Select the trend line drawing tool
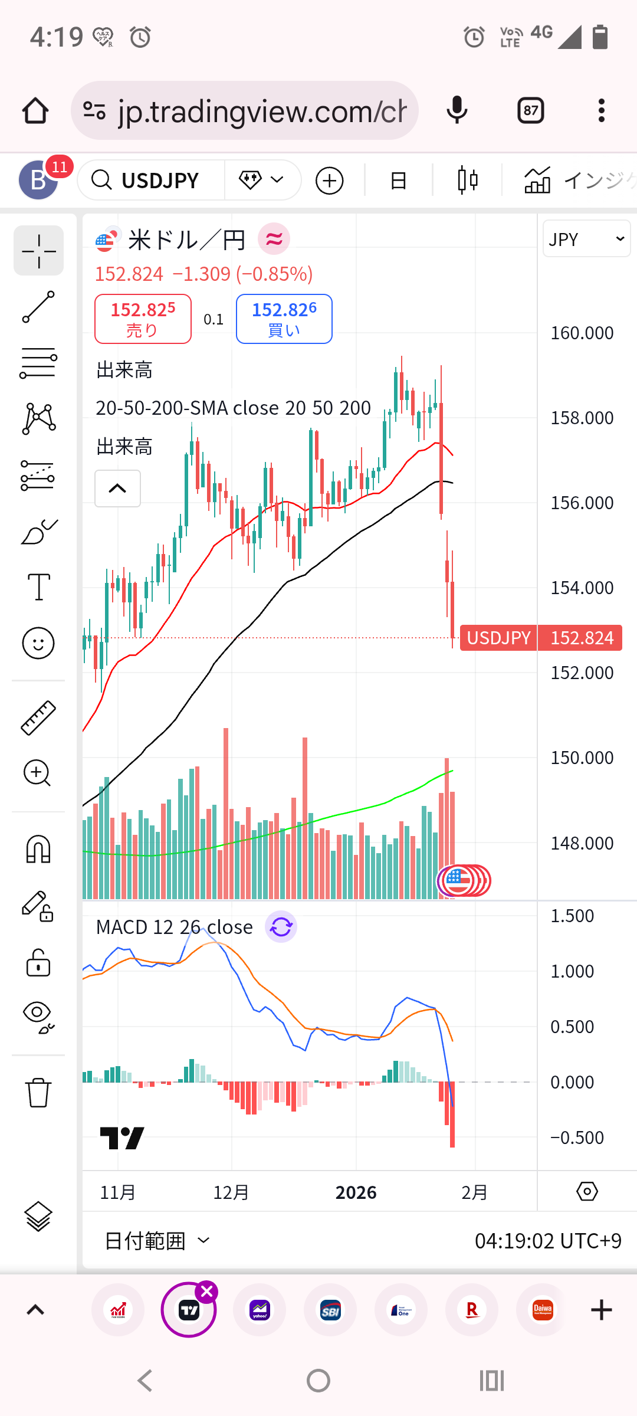 [x=38, y=307]
